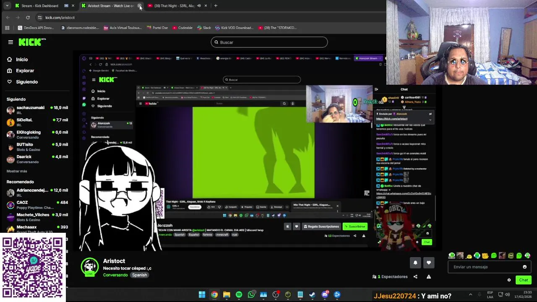
Task: Open Slack bookmark
Action: point(204,28)
